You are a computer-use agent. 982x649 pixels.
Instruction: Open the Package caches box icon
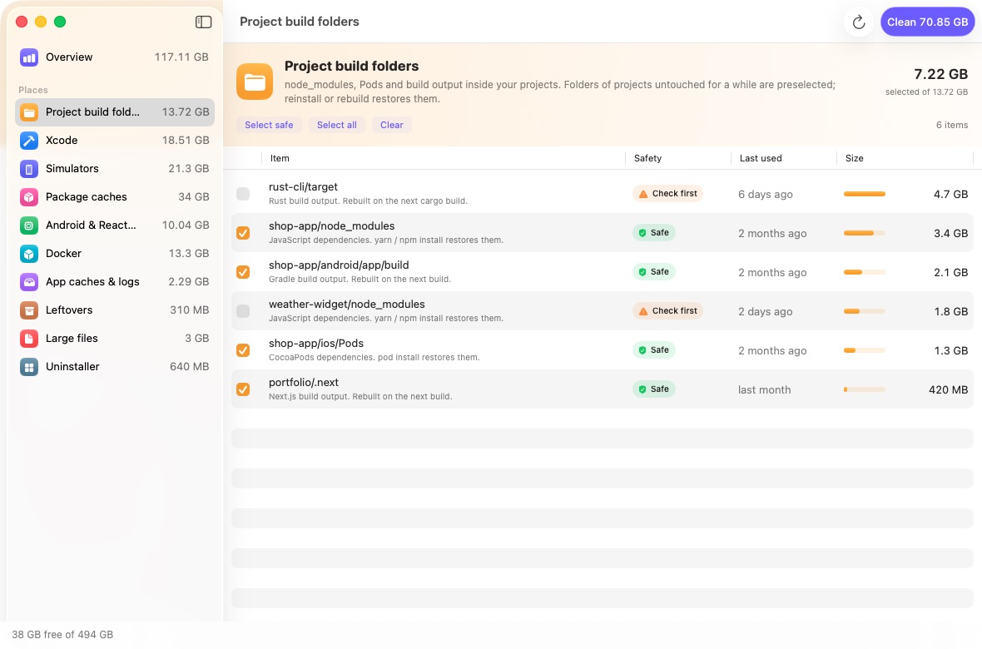coord(29,197)
